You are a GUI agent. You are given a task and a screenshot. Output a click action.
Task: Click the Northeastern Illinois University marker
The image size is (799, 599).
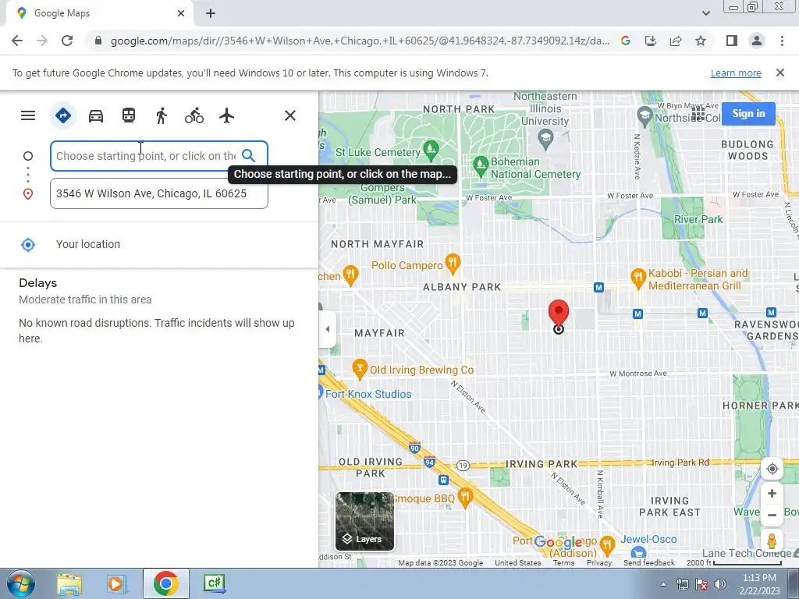click(545, 139)
